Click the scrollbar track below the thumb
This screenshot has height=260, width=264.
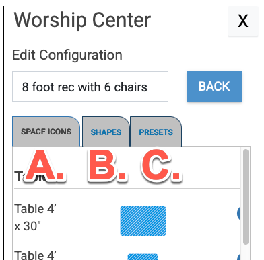246,252
